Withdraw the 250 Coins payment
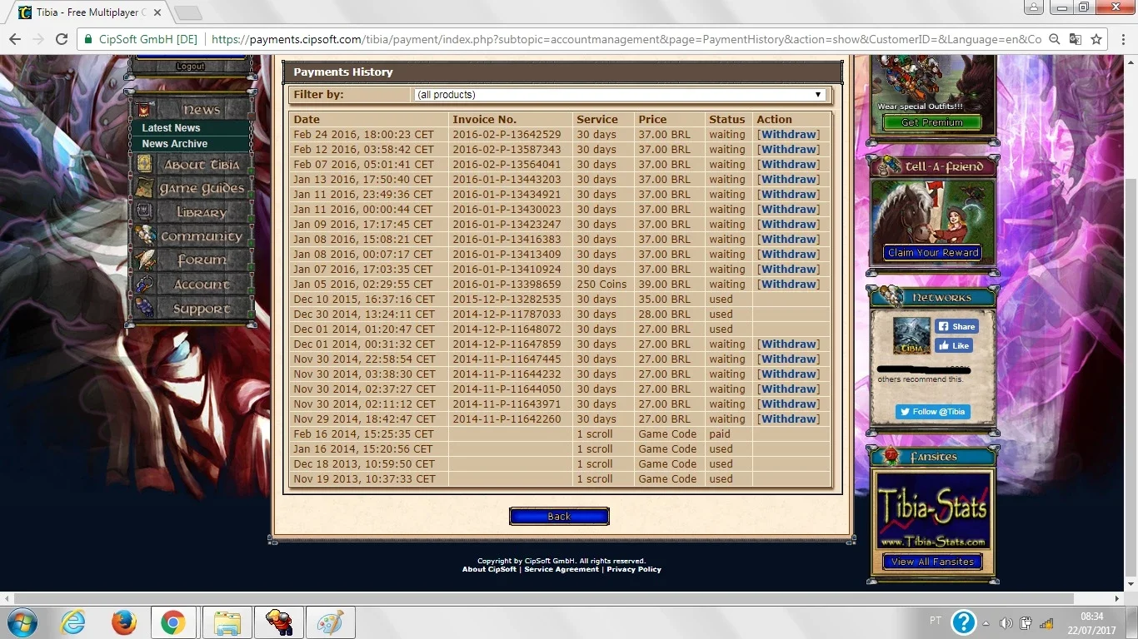This screenshot has height=639, width=1138. click(x=788, y=284)
